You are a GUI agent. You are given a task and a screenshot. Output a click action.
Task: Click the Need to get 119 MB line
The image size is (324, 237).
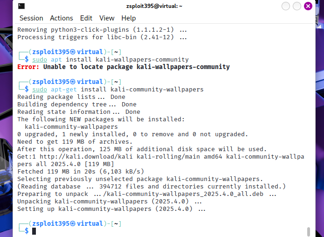click(75, 141)
